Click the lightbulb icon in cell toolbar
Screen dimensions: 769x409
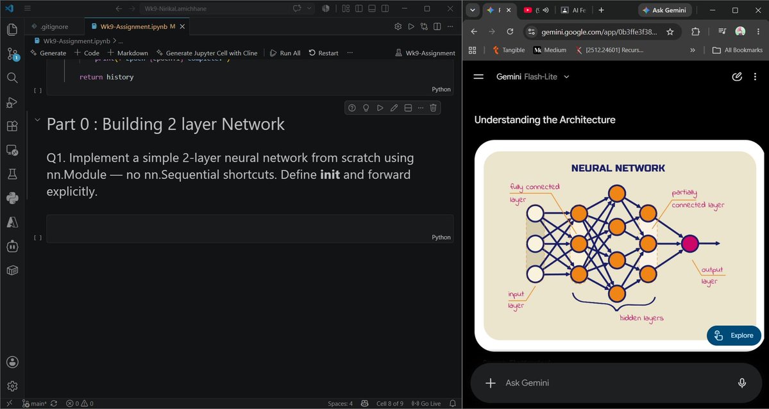coord(366,108)
